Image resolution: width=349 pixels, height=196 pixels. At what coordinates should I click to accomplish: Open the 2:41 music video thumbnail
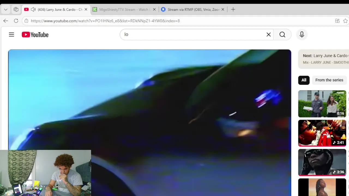(322, 133)
